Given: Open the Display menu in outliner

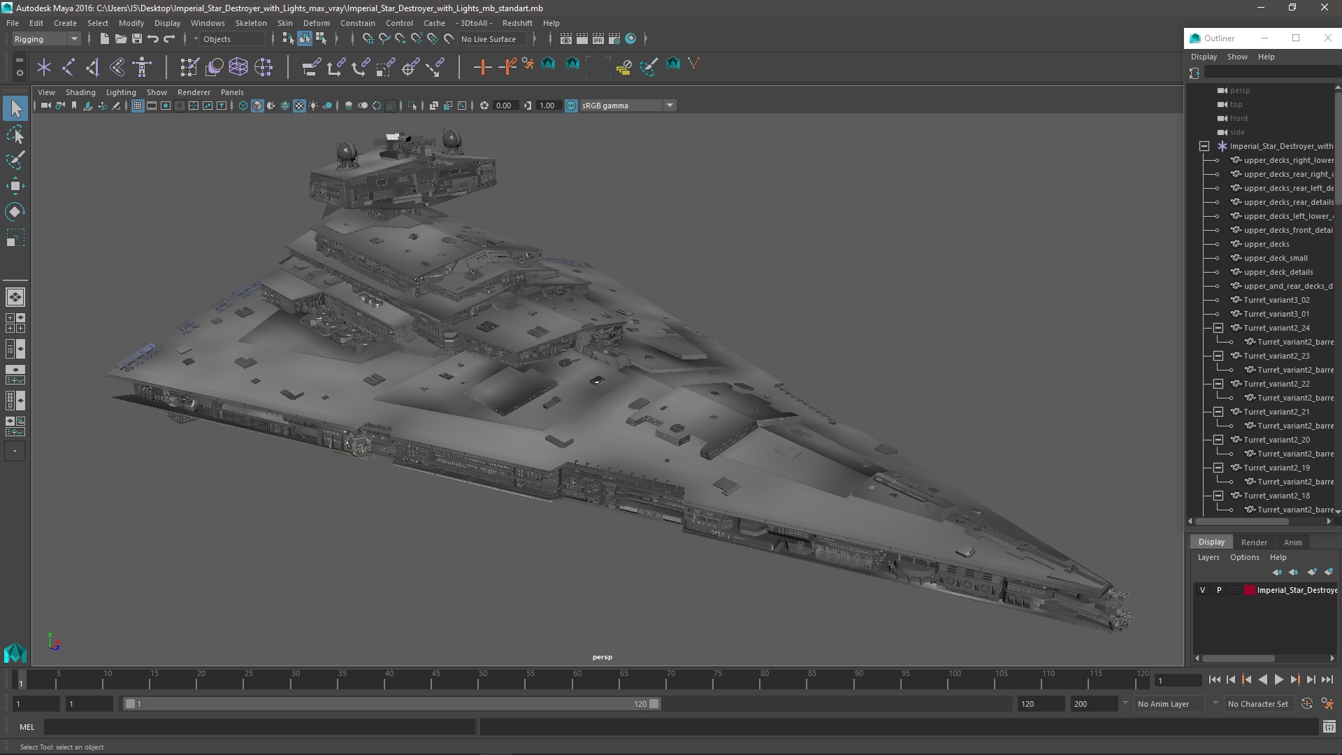Looking at the screenshot, I should tap(1204, 56).
